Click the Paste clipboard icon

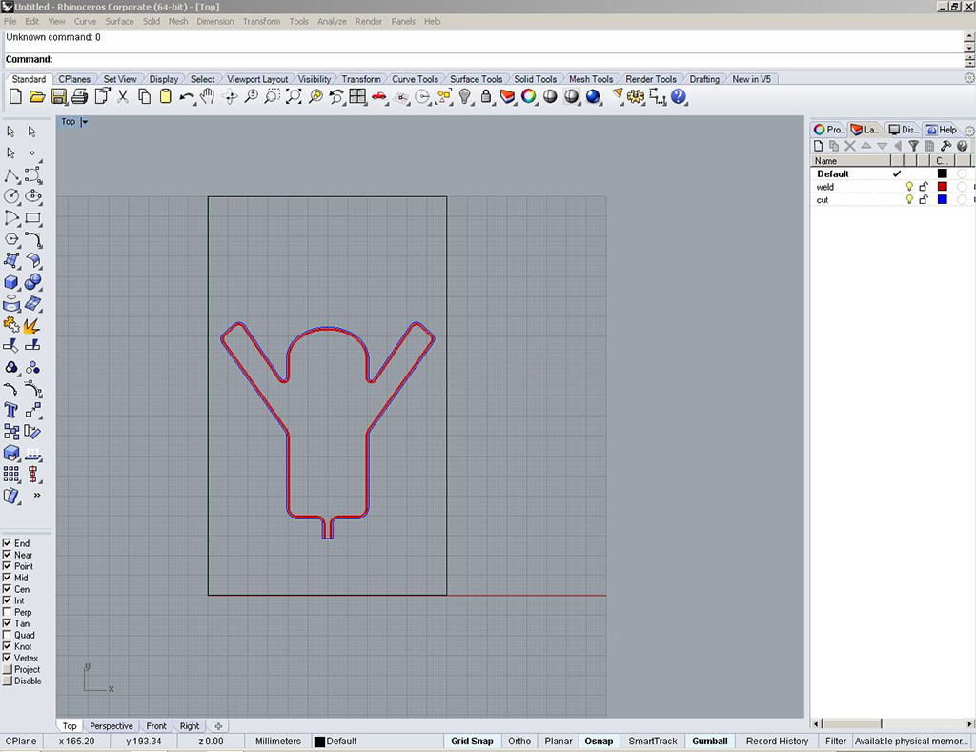click(165, 96)
